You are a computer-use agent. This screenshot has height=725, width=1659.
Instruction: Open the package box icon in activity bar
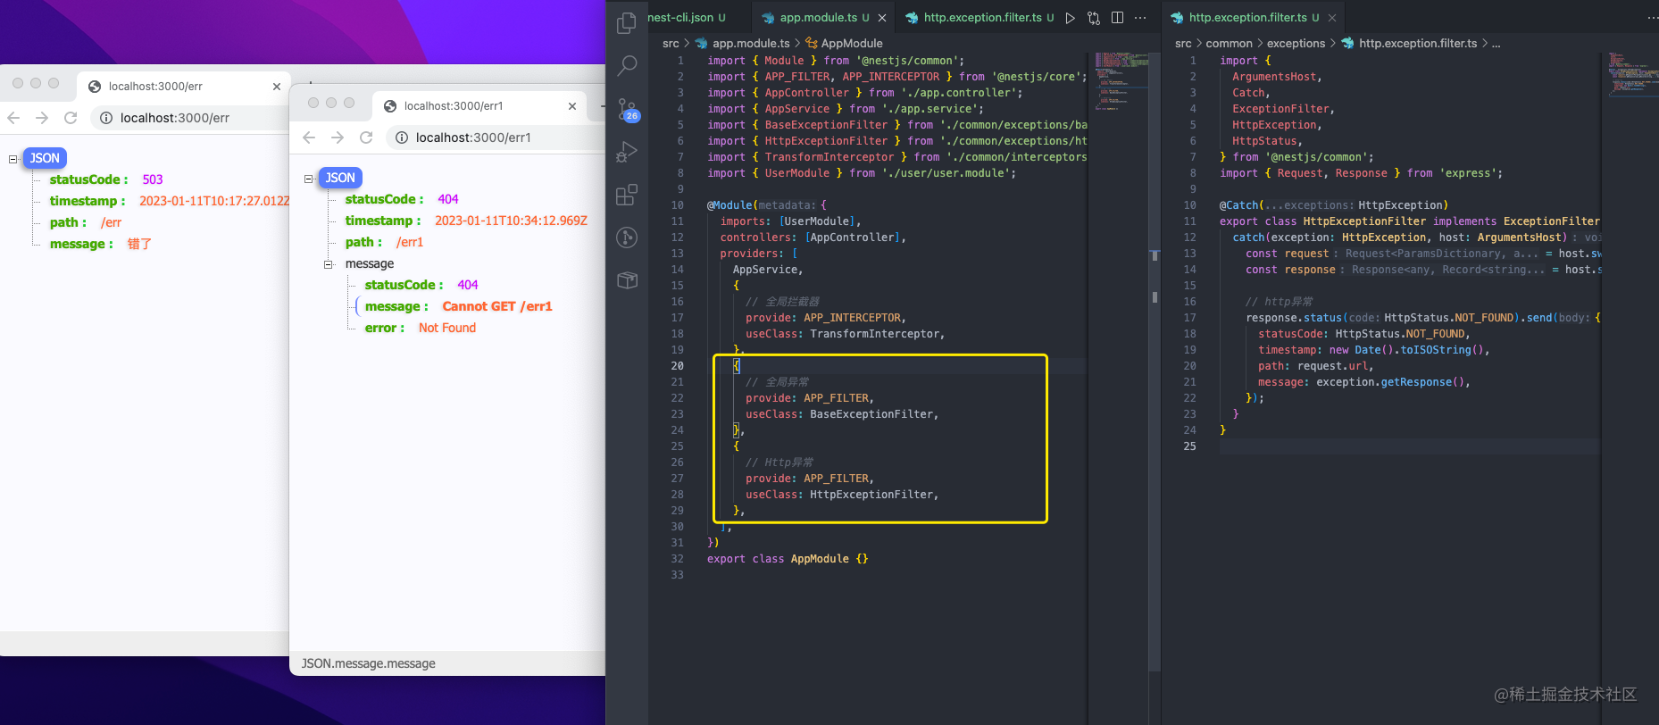pos(627,280)
